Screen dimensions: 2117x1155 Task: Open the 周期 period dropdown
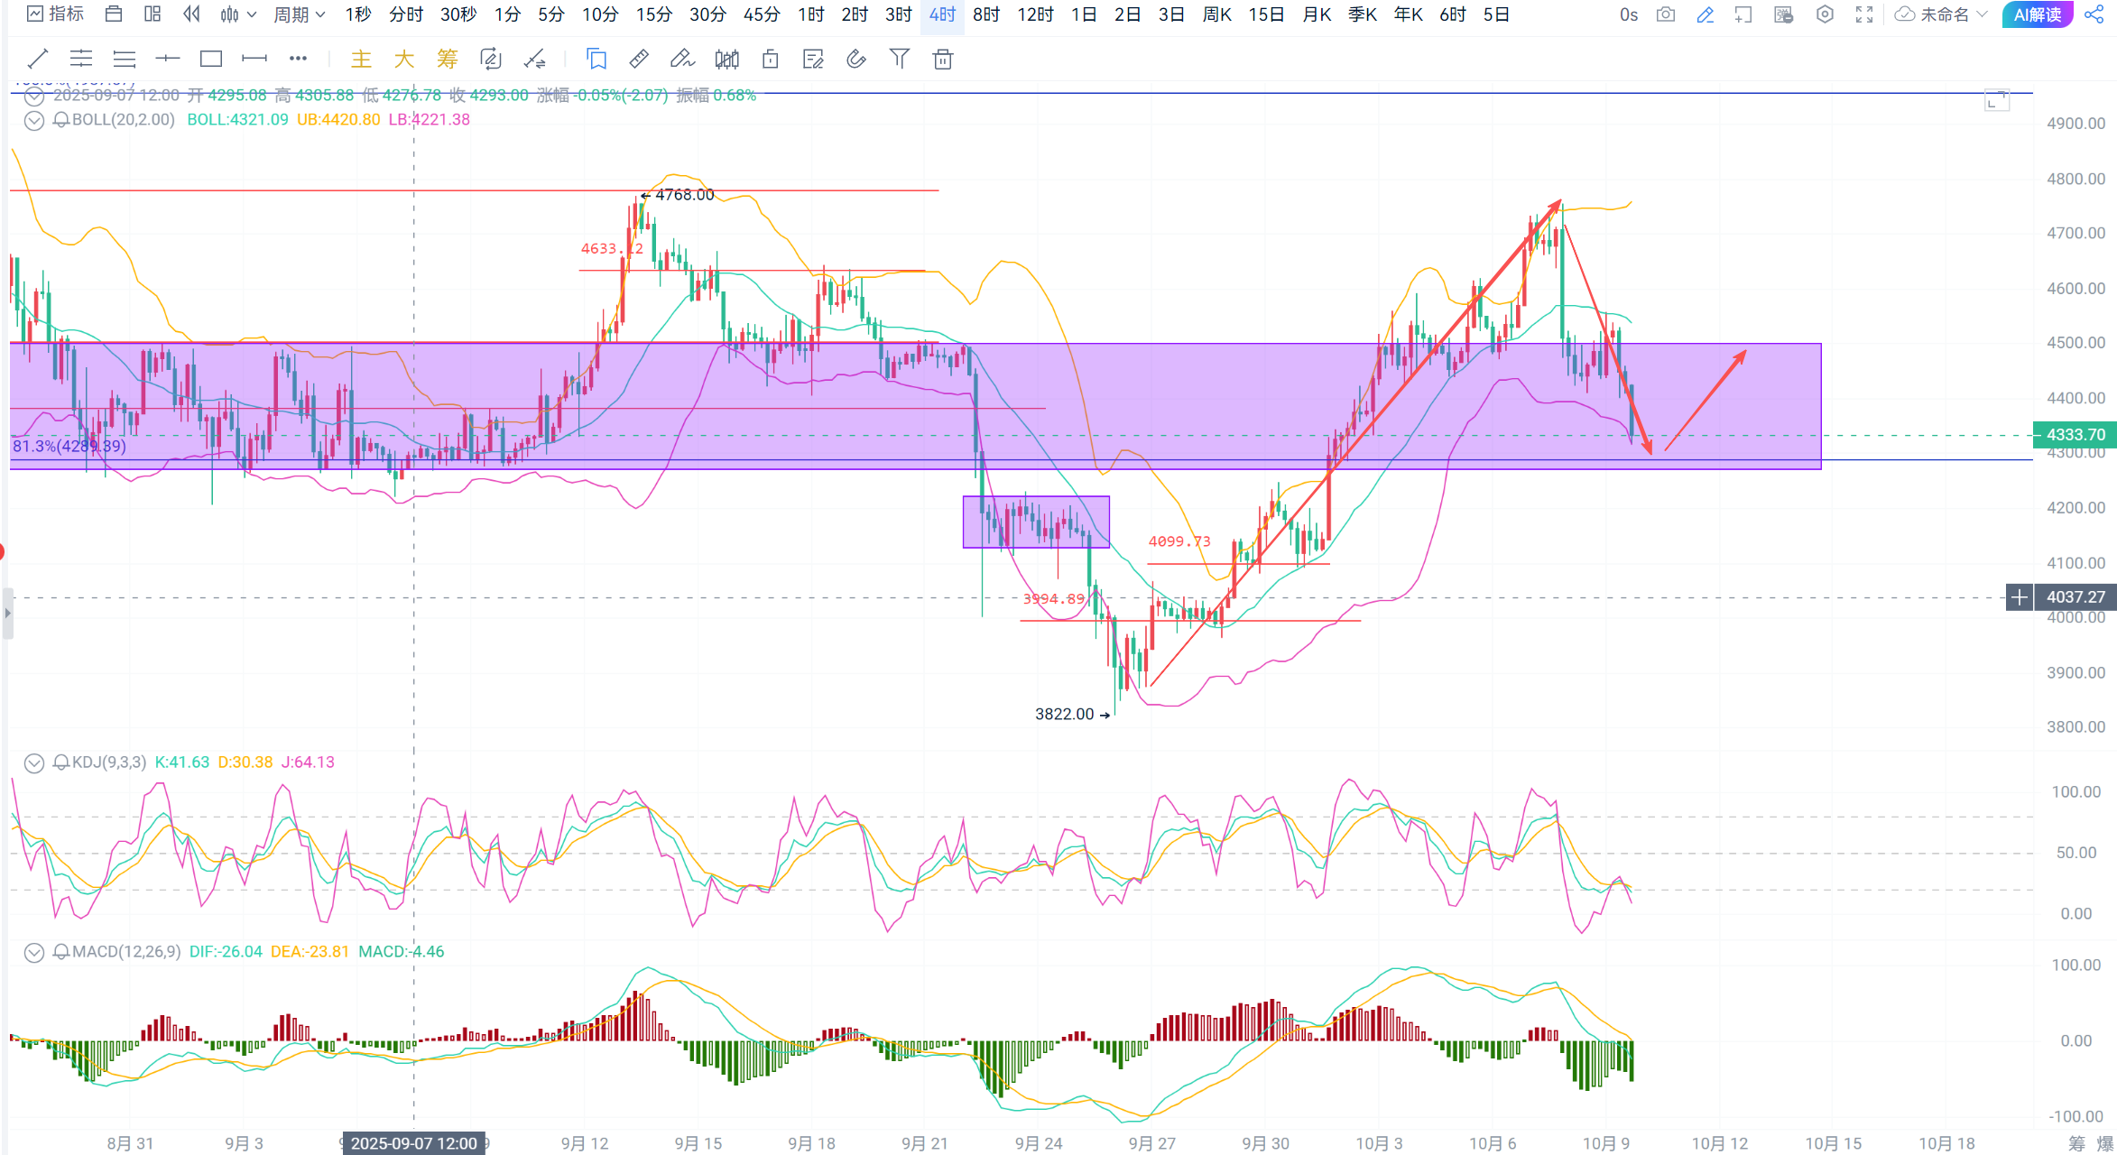click(x=299, y=14)
